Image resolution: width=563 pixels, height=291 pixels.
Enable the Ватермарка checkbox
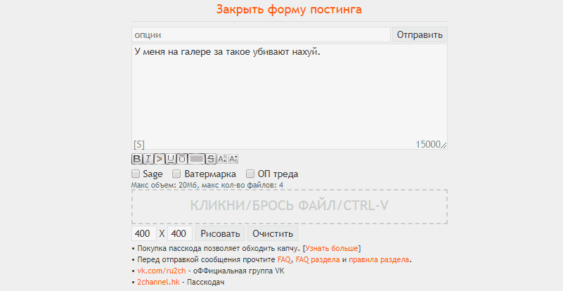click(176, 174)
